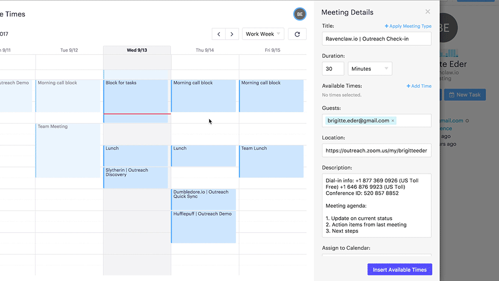The height and width of the screenshot is (281, 499).
Task: Open the Work Week view dropdown
Action: (x=263, y=34)
